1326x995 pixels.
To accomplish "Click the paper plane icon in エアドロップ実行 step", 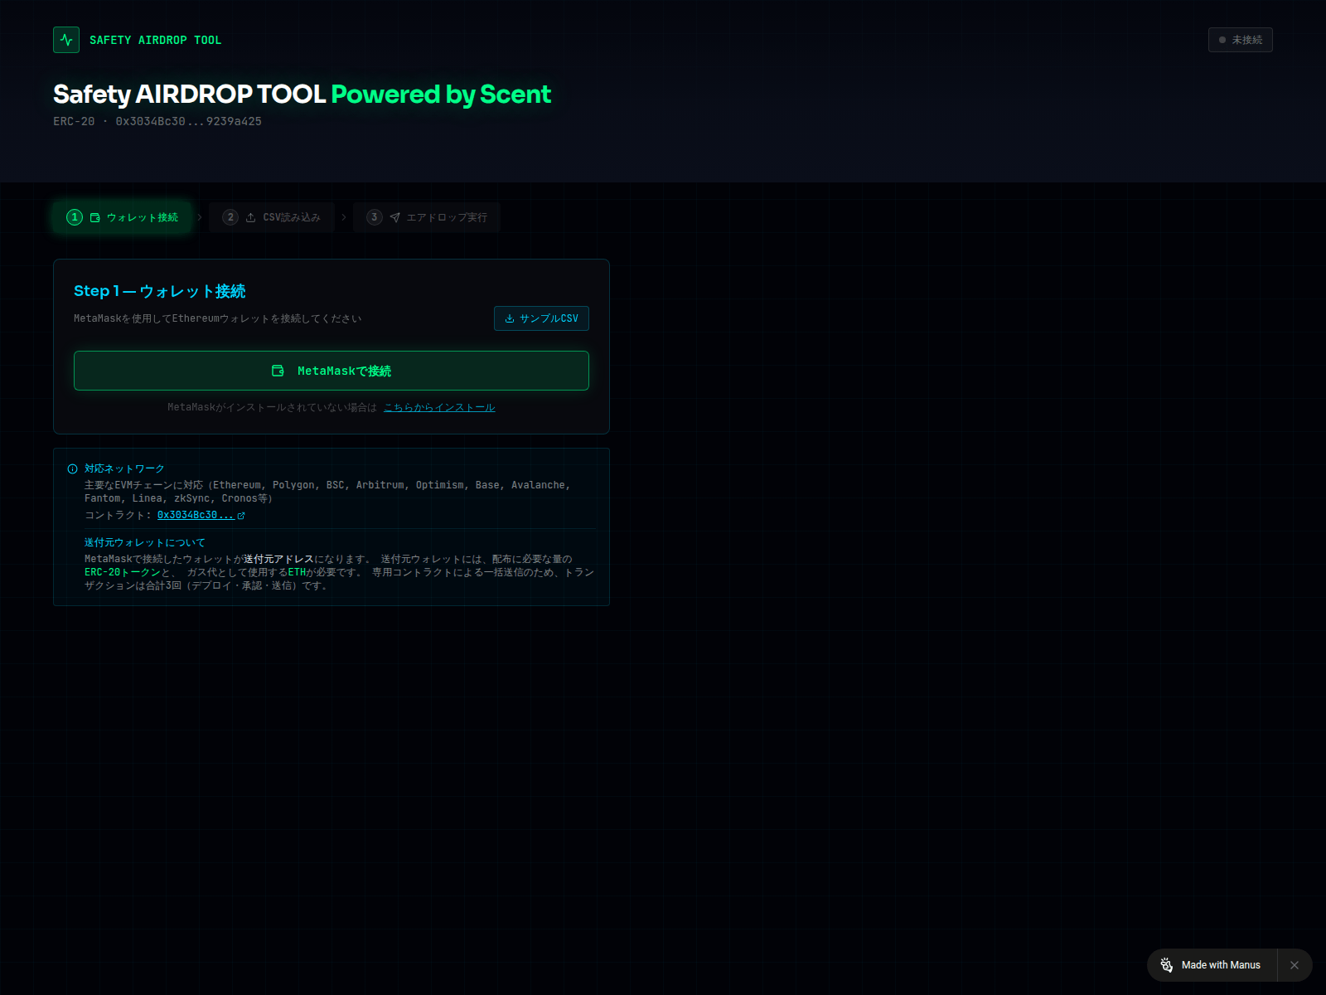I will pos(395,218).
